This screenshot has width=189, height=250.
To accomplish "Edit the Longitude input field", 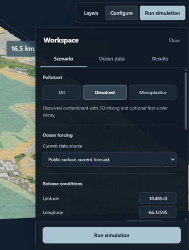I will pos(158,212).
